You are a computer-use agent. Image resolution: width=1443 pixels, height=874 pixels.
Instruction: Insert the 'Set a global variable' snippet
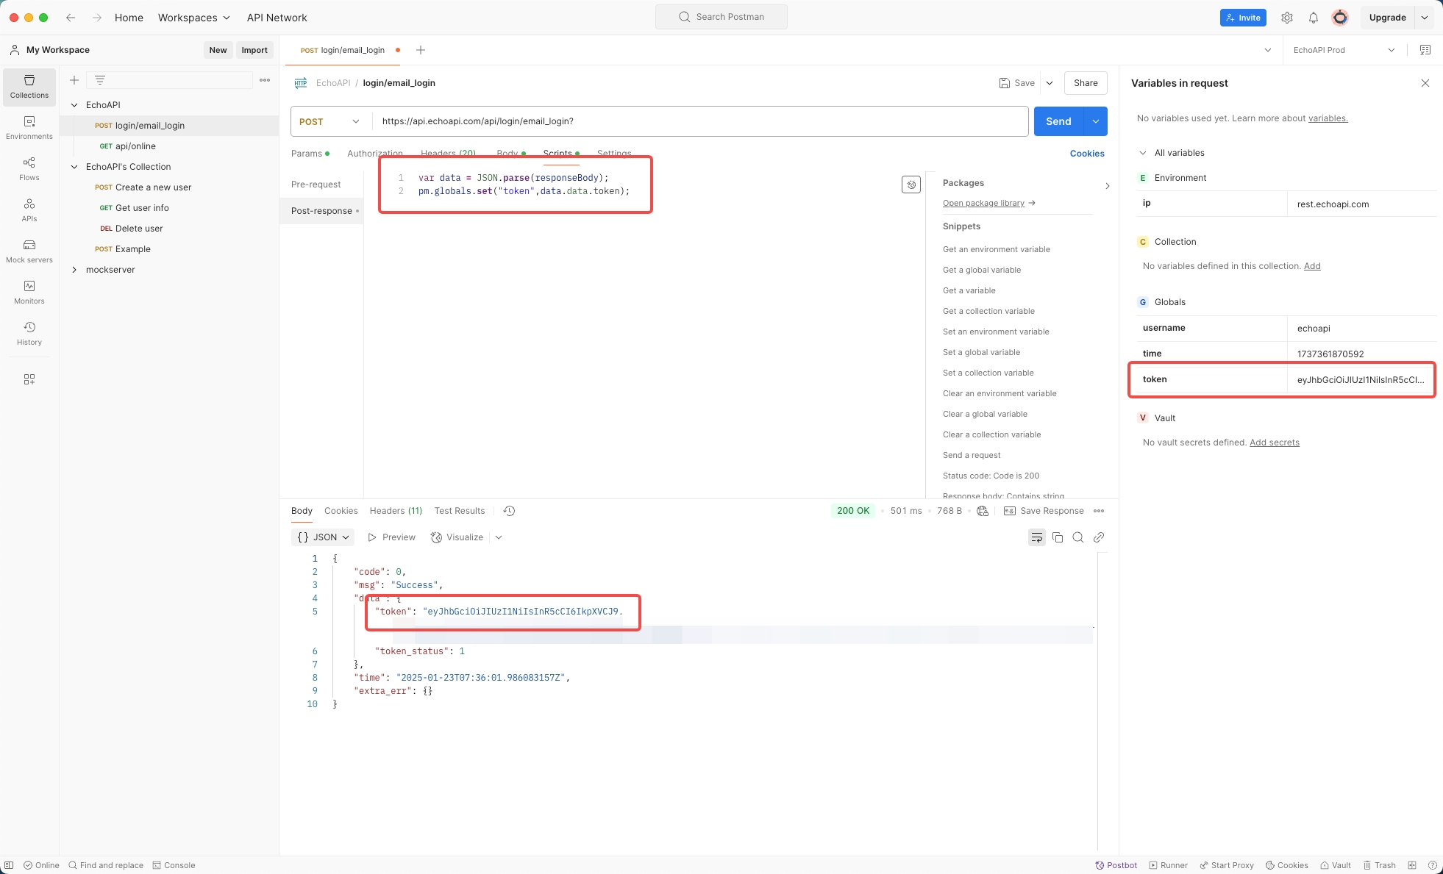pos(981,352)
